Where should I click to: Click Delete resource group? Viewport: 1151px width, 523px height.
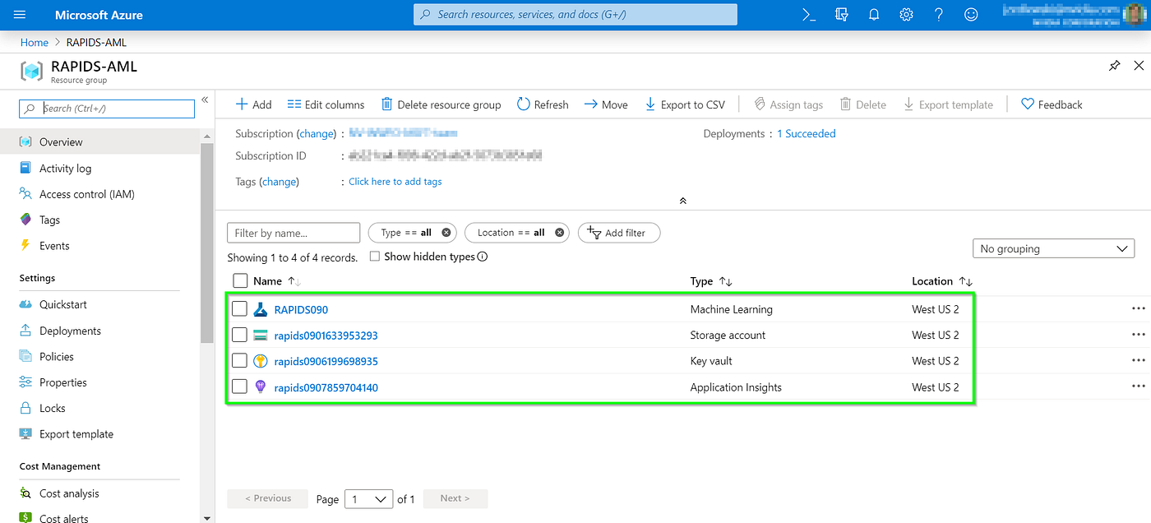[x=441, y=104]
